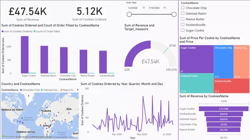Select the red Snickerdoodle treemap tile
Screen dimensions: 250x140
point(232,86)
